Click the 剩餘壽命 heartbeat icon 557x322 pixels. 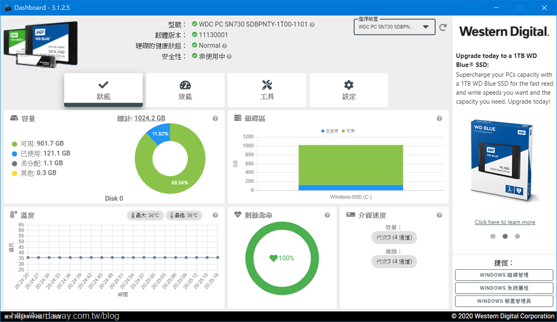pyautogui.click(x=238, y=214)
